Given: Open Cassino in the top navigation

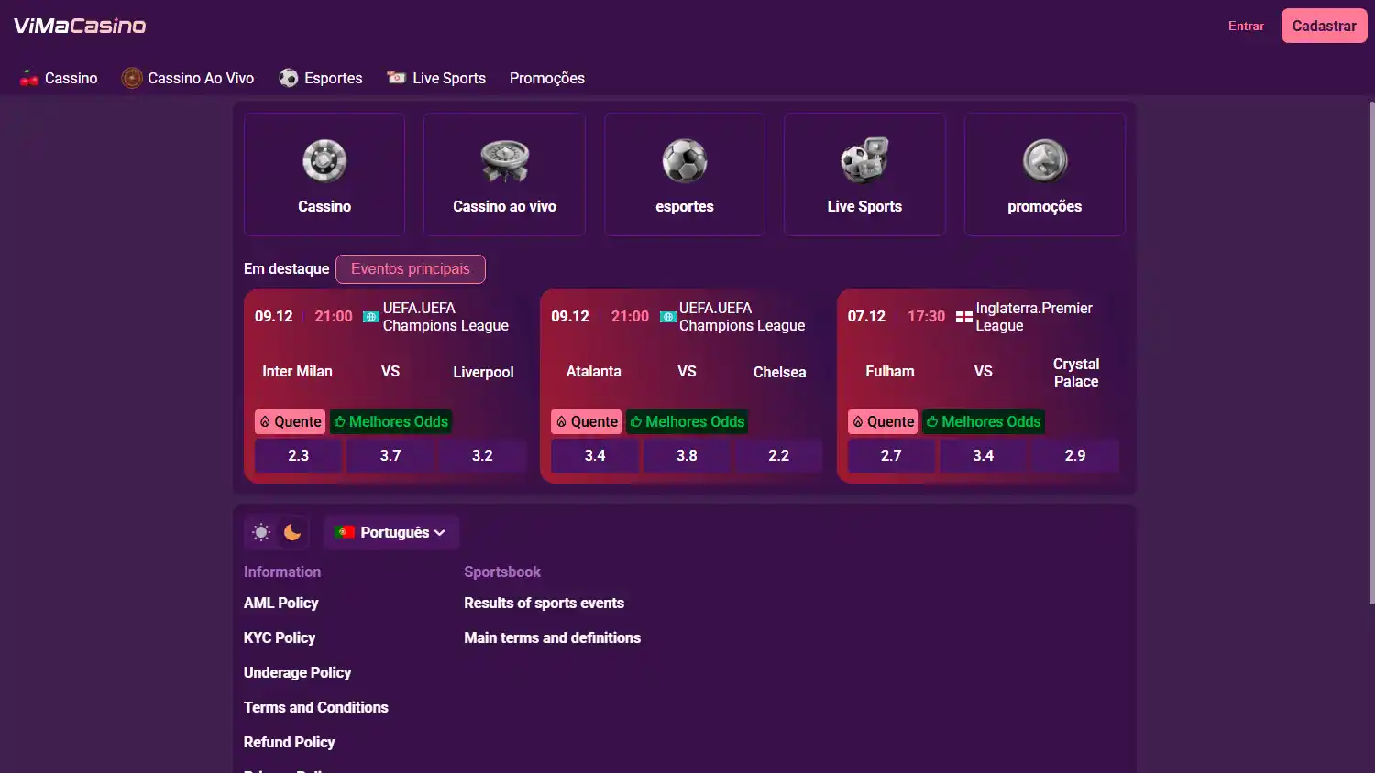Looking at the screenshot, I should (x=59, y=78).
